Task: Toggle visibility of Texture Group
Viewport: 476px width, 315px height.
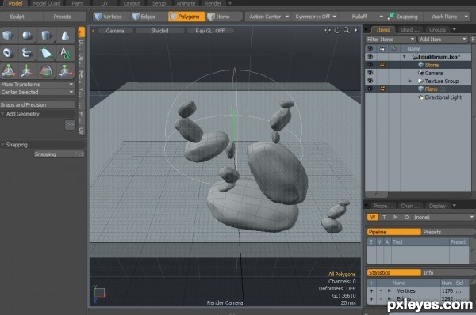Action: click(x=370, y=81)
